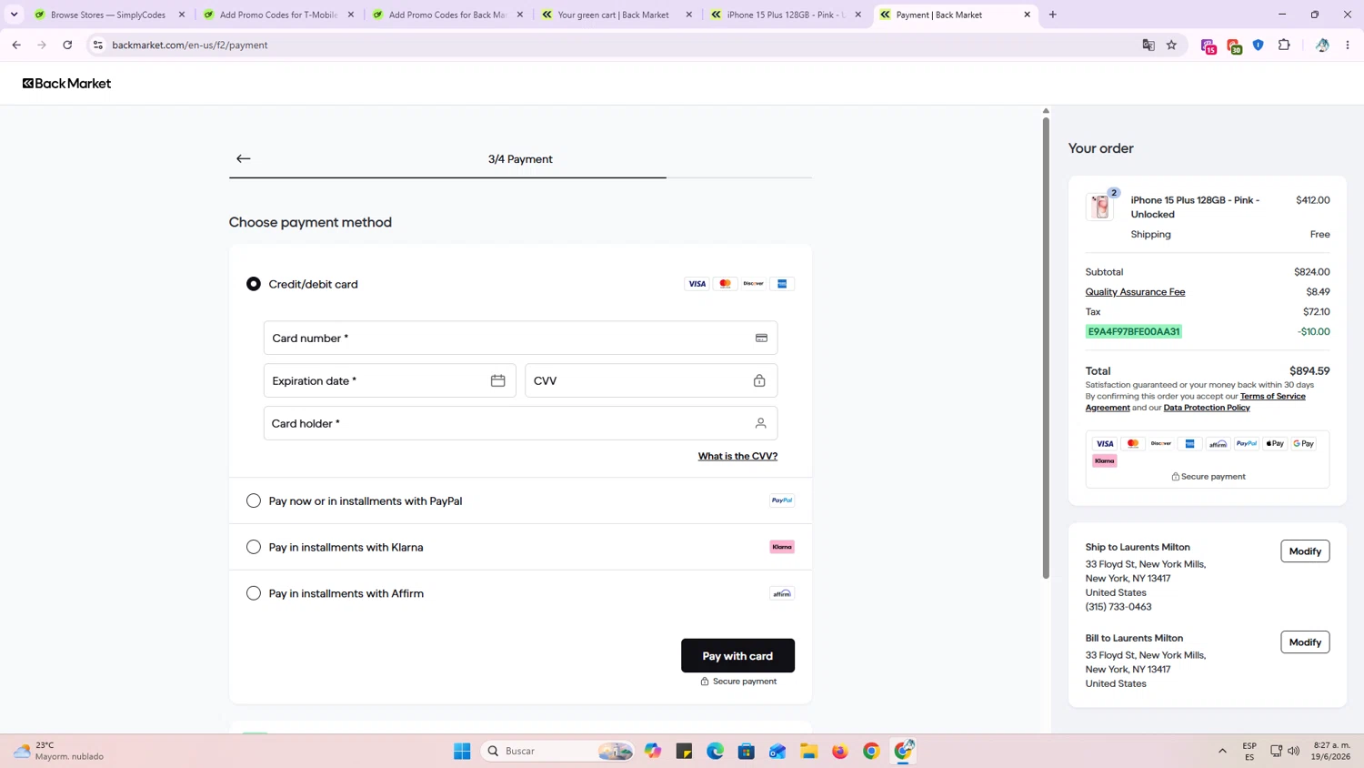Screen dimensions: 1364x768
Task: Click the Visa icon beside Credit/debit card
Action: (x=697, y=284)
